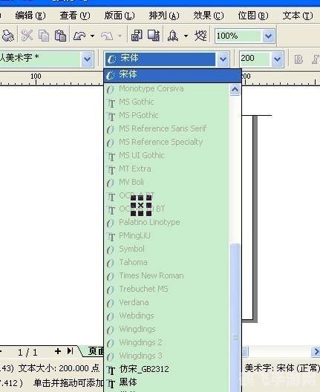Select MT Extra font
Viewport: 320px width, 392px height.
(166, 169)
